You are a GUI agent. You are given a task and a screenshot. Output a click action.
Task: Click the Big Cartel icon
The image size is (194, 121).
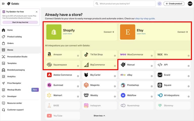coord(86,75)
